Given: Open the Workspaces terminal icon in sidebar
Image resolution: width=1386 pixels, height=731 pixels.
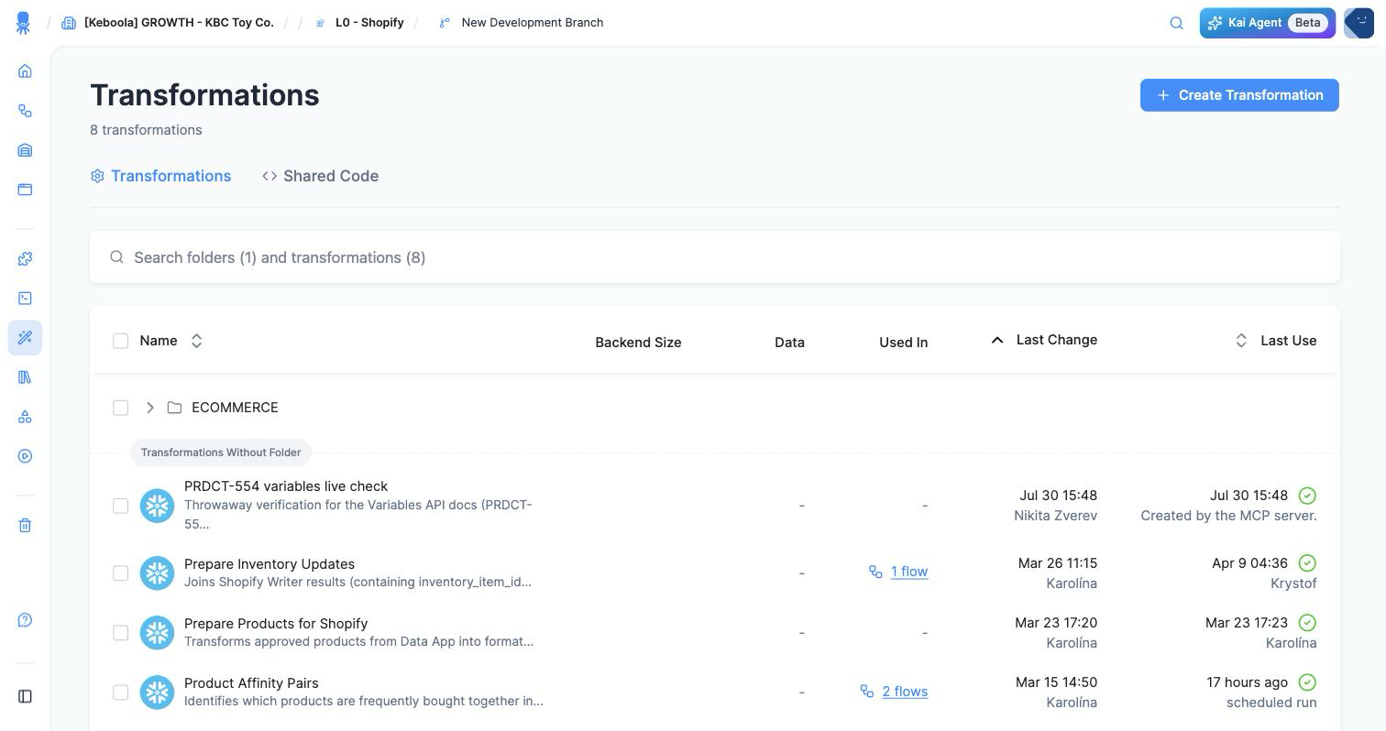Looking at the screenshot, I should click(x=25, y=299).
